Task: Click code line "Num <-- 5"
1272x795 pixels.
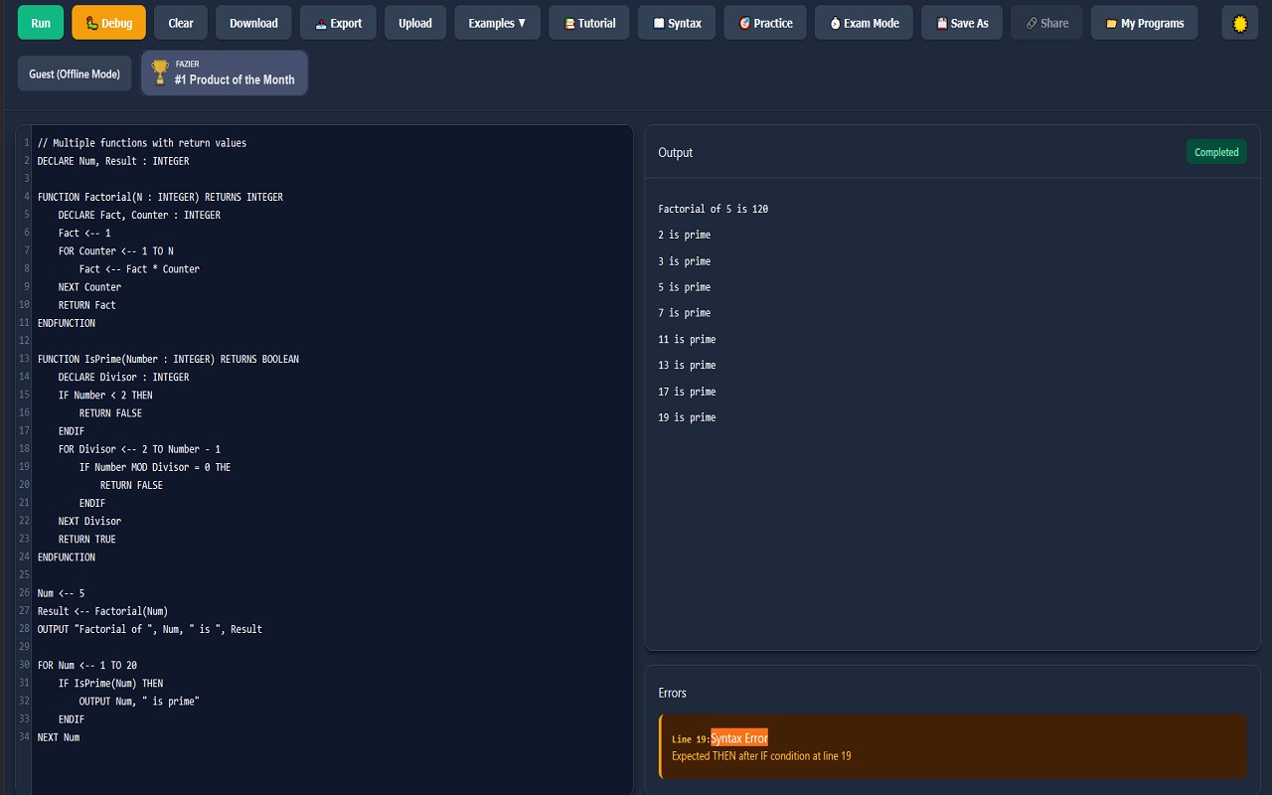Action: pos(61,593)
